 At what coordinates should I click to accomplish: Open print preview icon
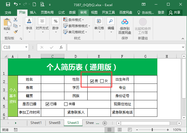tap(42, 5)
